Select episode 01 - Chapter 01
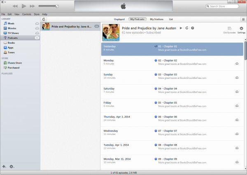The image size is (247, 175). 172,49
